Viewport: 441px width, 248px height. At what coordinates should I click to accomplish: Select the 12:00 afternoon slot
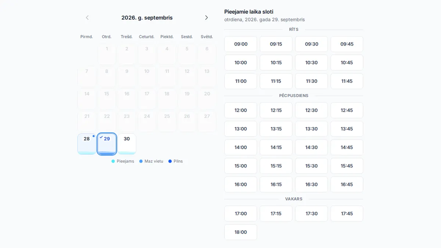click(241, 110)
